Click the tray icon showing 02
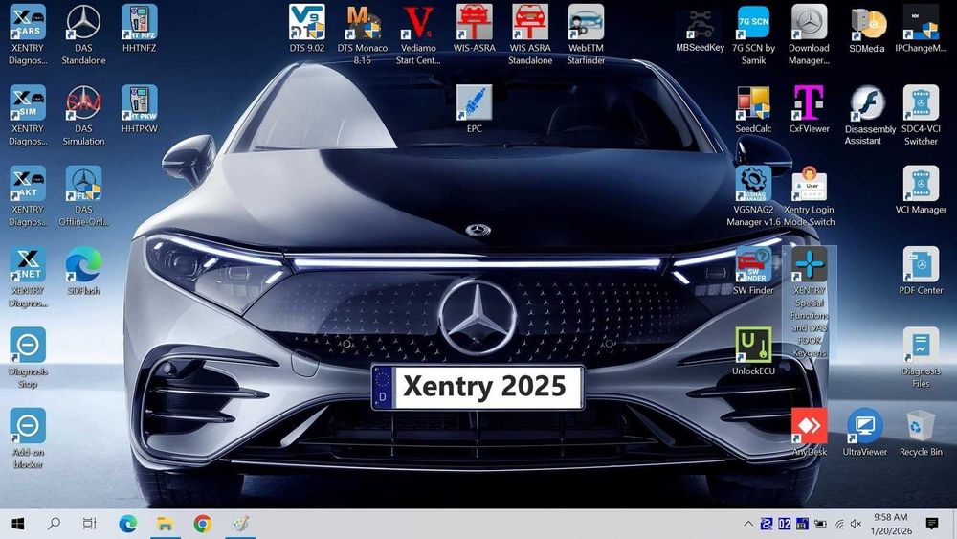The height and width of the screenshot is (539, 957). 785,524
